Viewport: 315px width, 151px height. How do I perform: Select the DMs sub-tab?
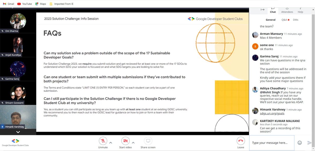point(296,20)
